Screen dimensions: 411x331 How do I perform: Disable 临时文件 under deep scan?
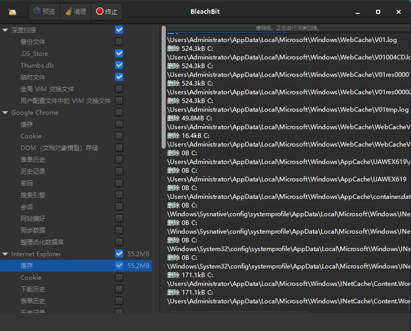(119, 77)
